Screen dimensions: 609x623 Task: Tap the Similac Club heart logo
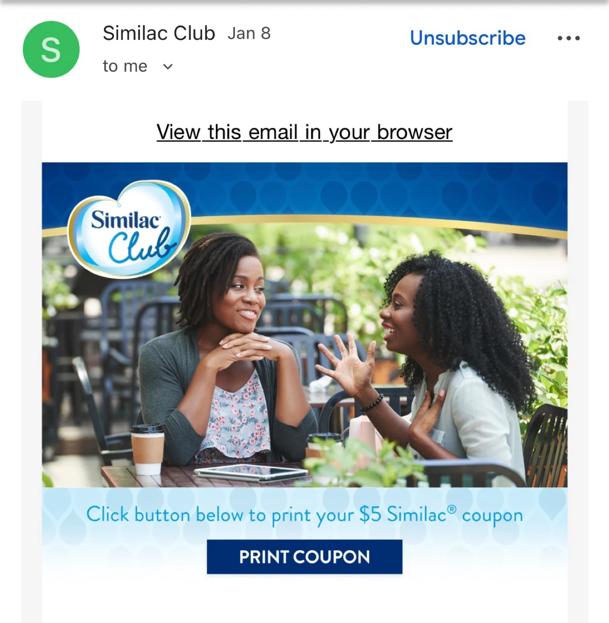point(129,229)
